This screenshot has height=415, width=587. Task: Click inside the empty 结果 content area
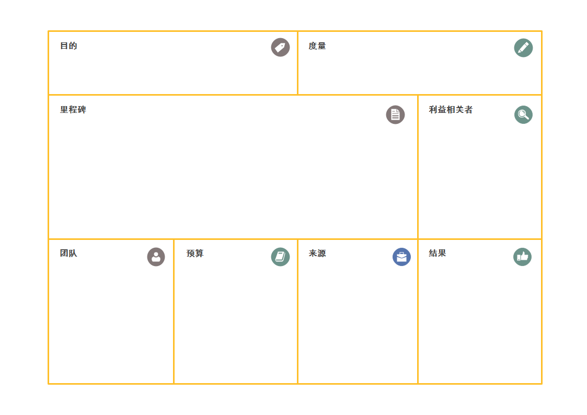(x=479, y=322)
